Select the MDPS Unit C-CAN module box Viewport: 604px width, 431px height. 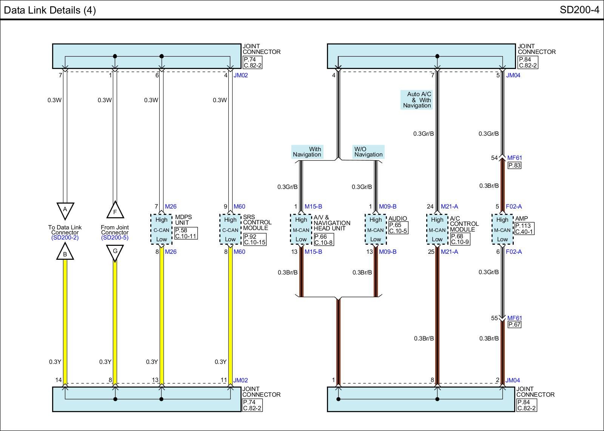(x=161, y=229)
